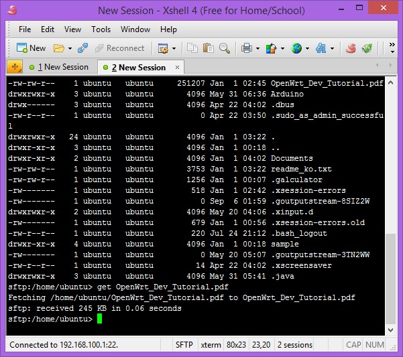403x357 pixels.
Task: Open the File menu
Action: [x=25, y=29]
